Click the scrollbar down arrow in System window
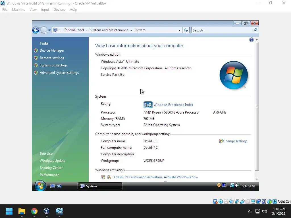291x218 pixels. pyautogui.click(x=257, y=179)
